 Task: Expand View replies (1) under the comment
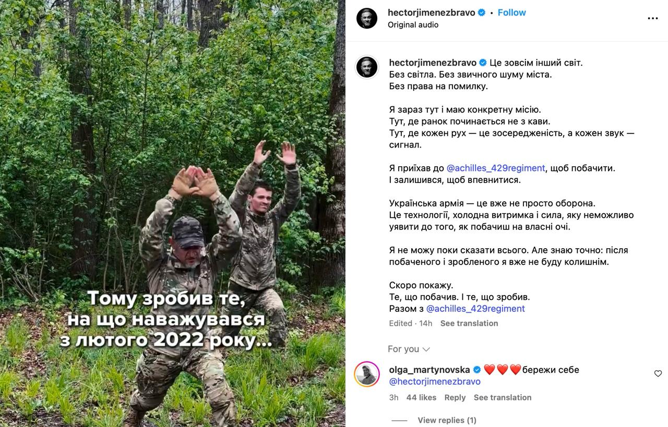pos(447,420)
